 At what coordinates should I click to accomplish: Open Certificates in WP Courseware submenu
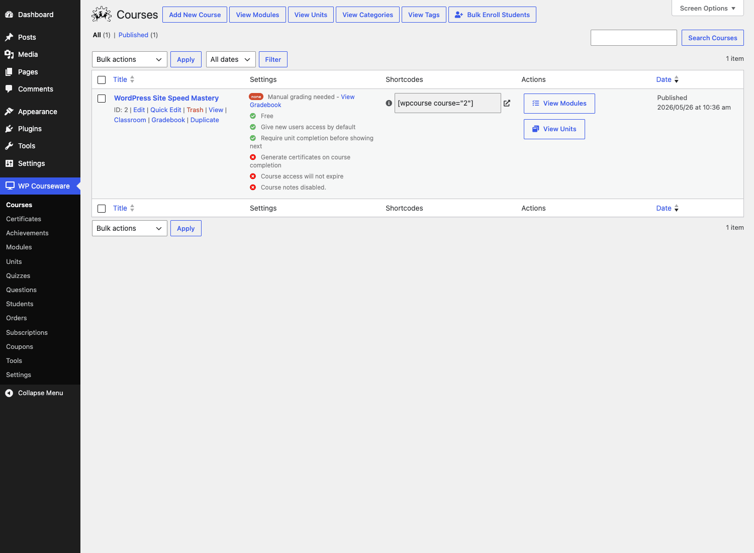tap(24, 219)
